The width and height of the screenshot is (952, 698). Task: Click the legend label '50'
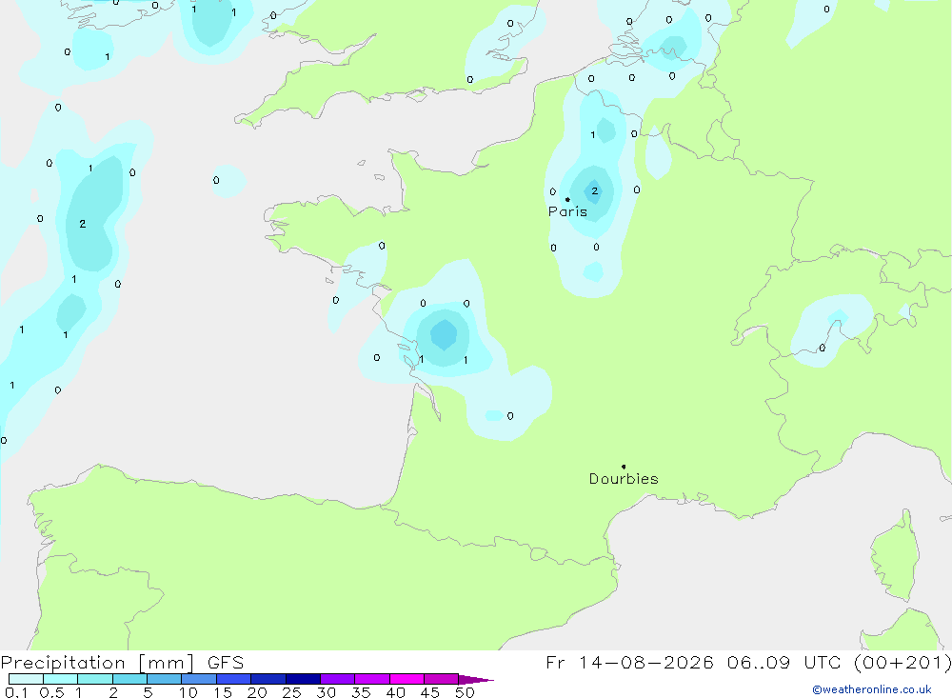(x=465, y=692)
